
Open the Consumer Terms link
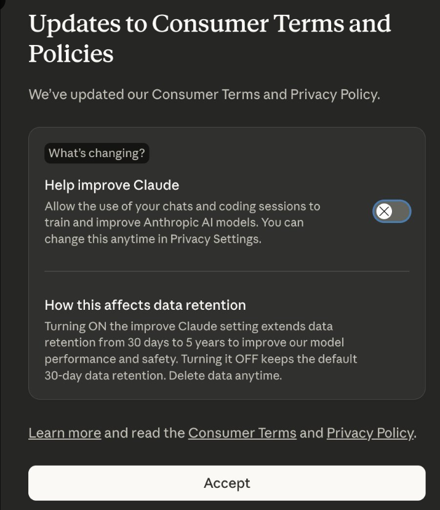(x=242, y=433)
